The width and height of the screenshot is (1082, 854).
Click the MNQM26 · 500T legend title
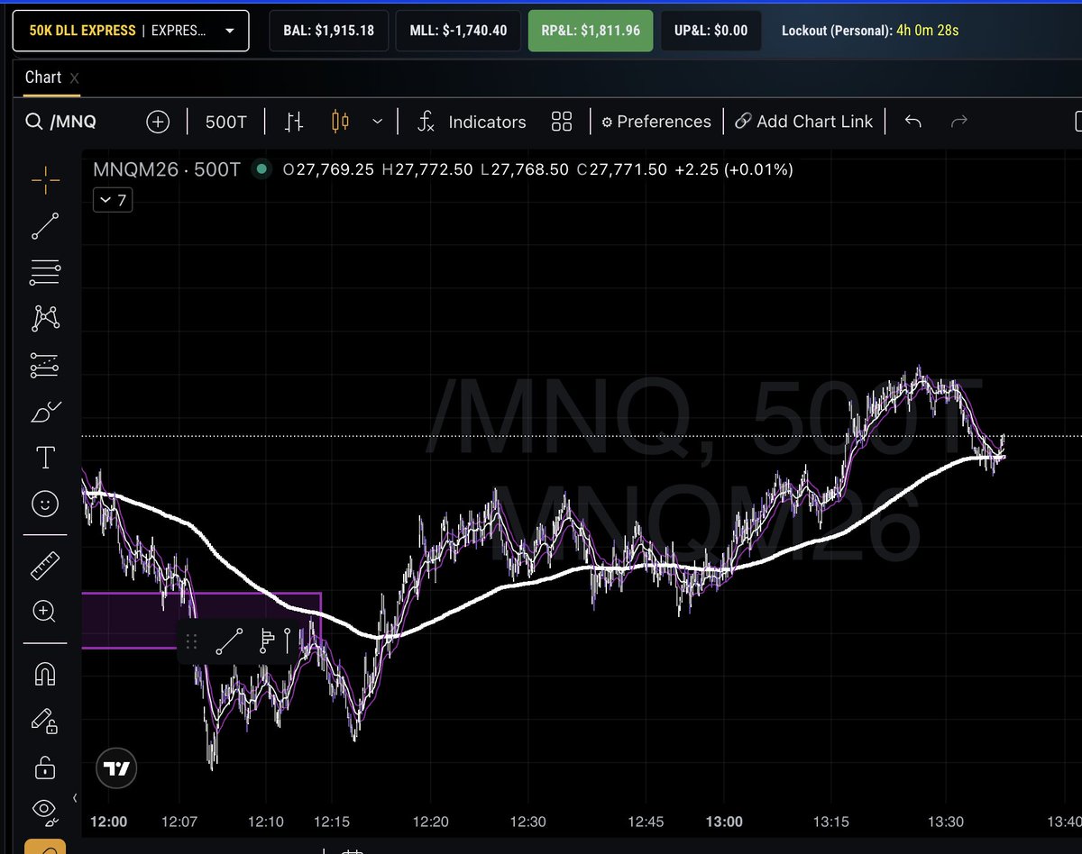click(x=167, y=168)
